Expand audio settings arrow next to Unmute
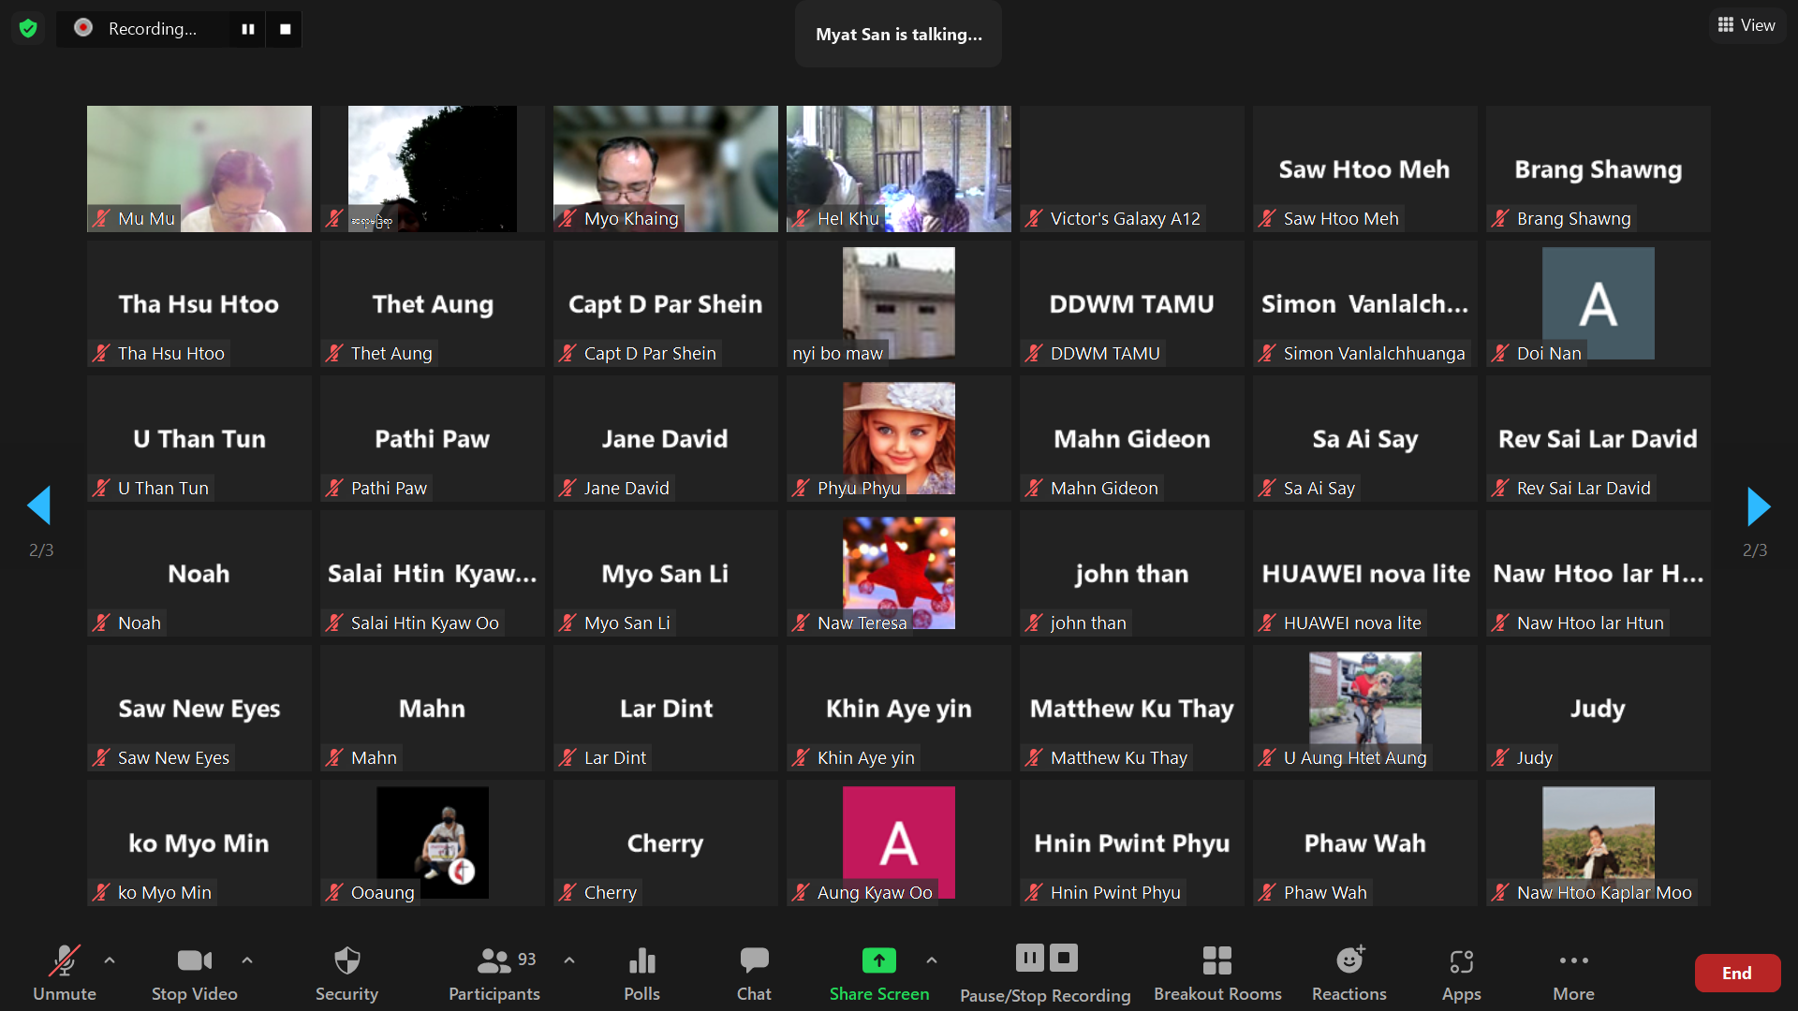 click(x=110, y=960)
